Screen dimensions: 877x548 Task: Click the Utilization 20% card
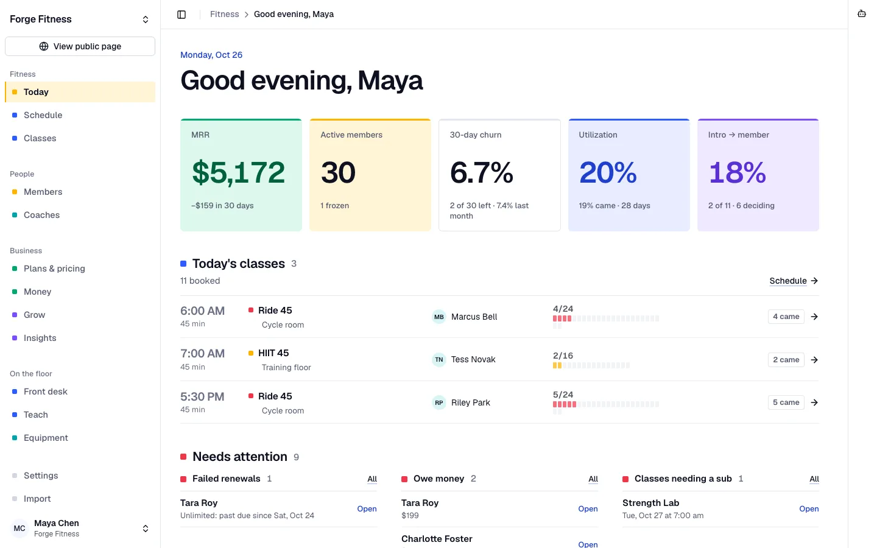coord(629,175)
